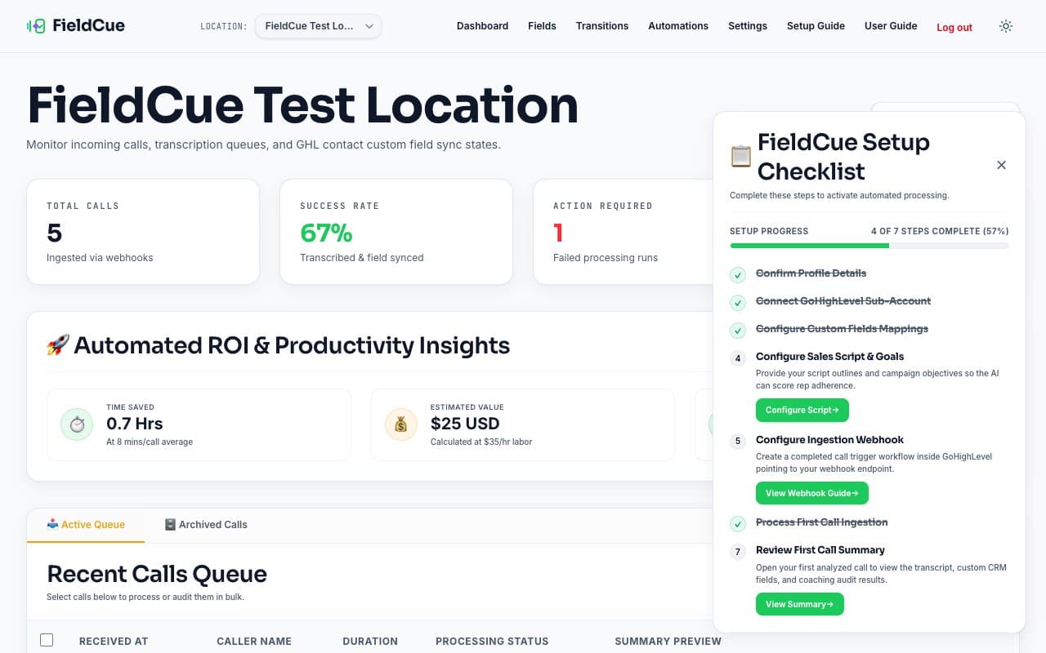Open the User Guide link
The image size is (1046, 653).
pos(891,26)
